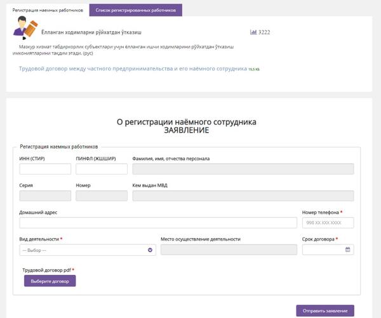Open calendar icon in Срок договора field
Viewport: 381px width, 318px height.
tap(347, 250)
